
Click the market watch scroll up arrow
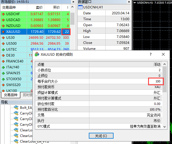coord(72,7)
